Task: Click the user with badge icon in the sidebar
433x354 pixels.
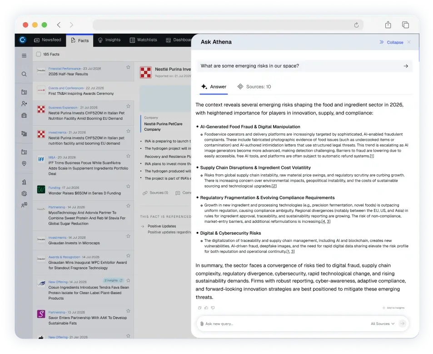Action: pos(24,205)
